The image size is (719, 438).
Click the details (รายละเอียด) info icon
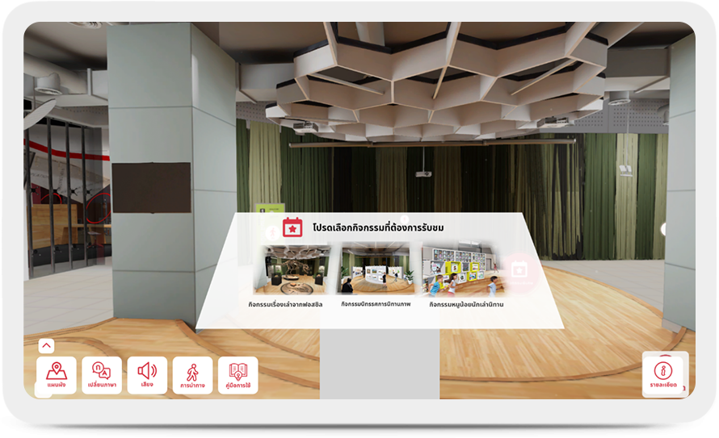tap(662, 375)
